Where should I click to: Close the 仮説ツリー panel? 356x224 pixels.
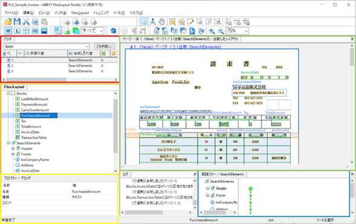(x=352, y=174)
